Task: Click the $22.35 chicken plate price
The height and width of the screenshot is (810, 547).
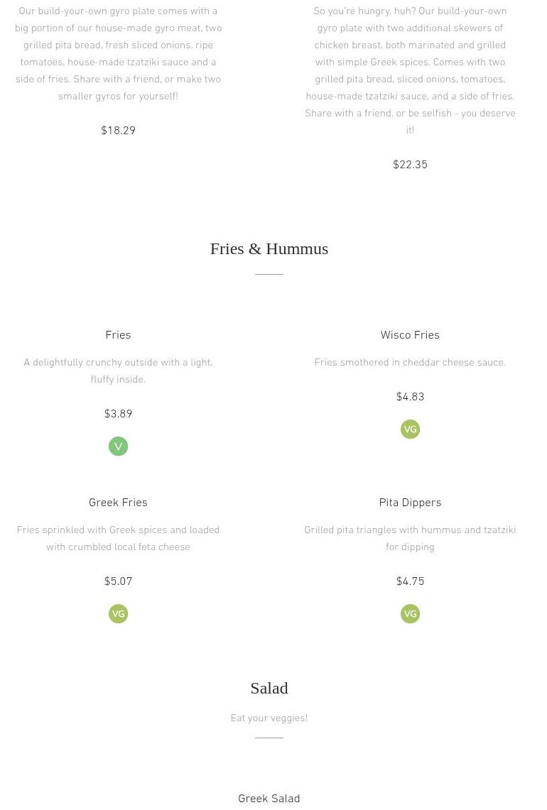Action: (410, 165)
